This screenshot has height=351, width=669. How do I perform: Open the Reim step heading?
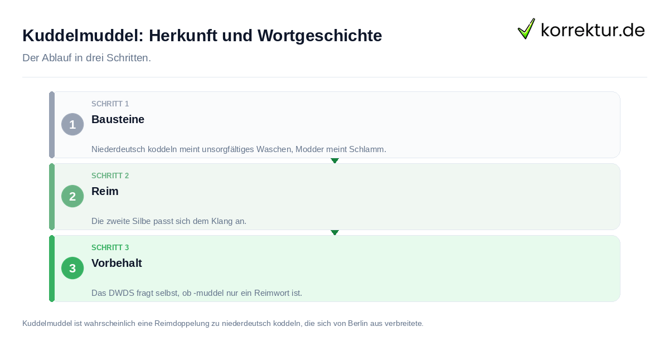click(x=105, y=191)
